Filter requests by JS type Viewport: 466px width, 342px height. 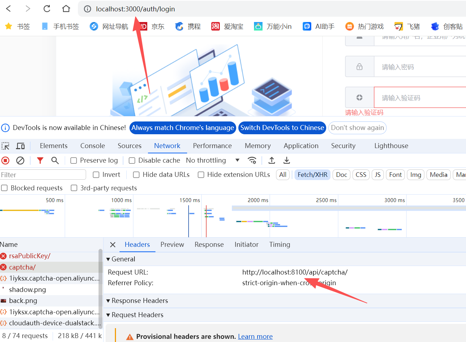378,175
